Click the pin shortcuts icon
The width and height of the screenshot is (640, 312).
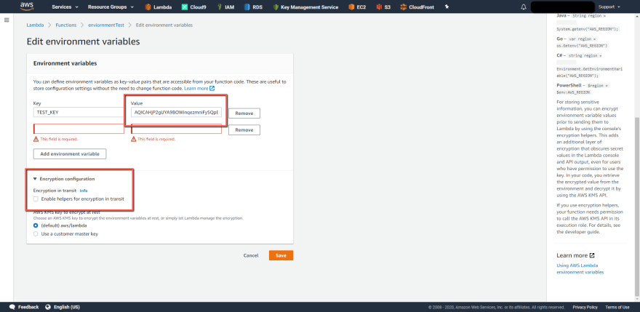[447, 7]
